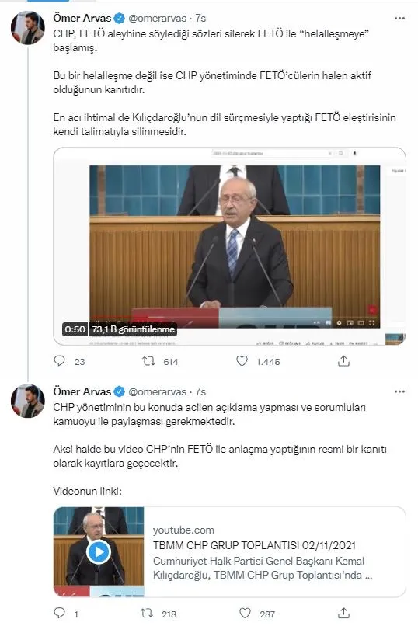Viewport: 418px width, 626px height.
Task: Open Ömer Arvas avatar on first tweet
Action: coord(27,27)
